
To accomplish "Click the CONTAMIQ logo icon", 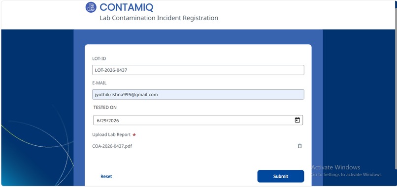I will point(91,7).
